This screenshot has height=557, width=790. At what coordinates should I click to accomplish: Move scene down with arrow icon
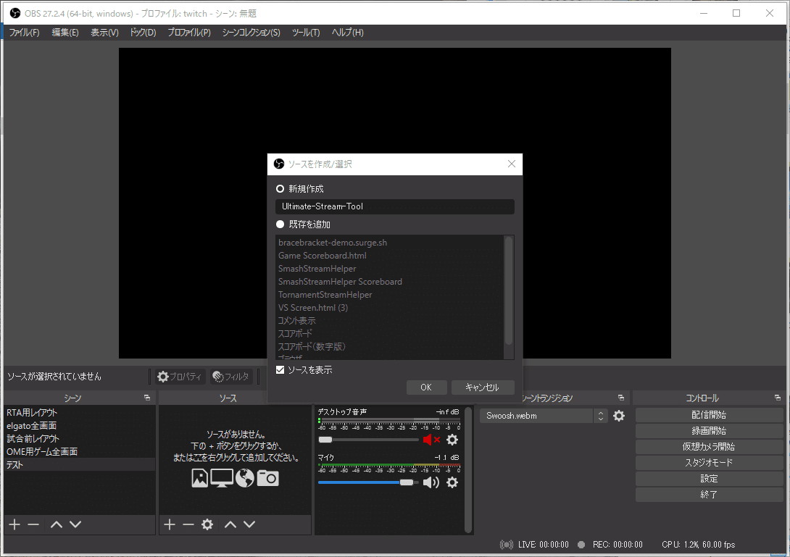pos(75,525)
